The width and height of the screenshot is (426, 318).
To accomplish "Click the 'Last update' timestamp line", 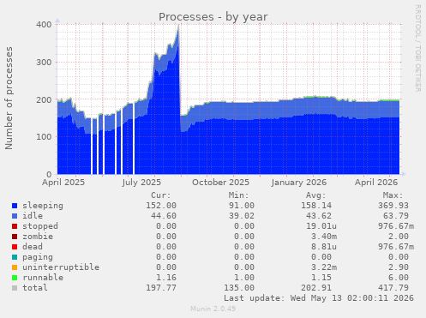I will (x=319, y=298).
